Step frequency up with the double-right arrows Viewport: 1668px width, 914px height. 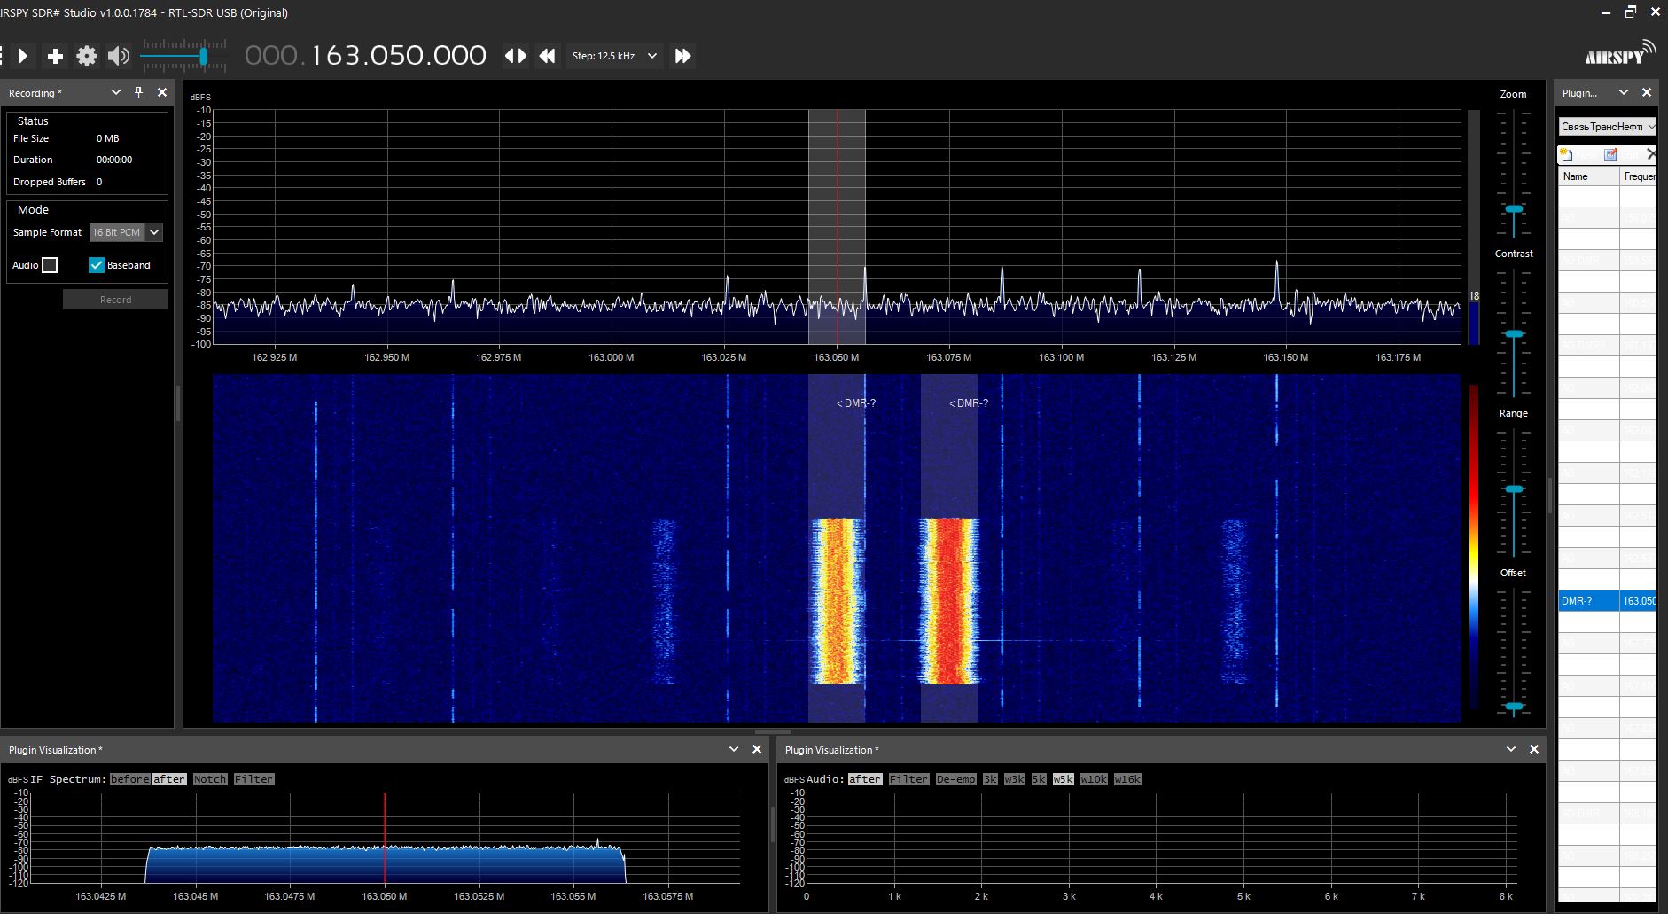[x=682, y=56]
